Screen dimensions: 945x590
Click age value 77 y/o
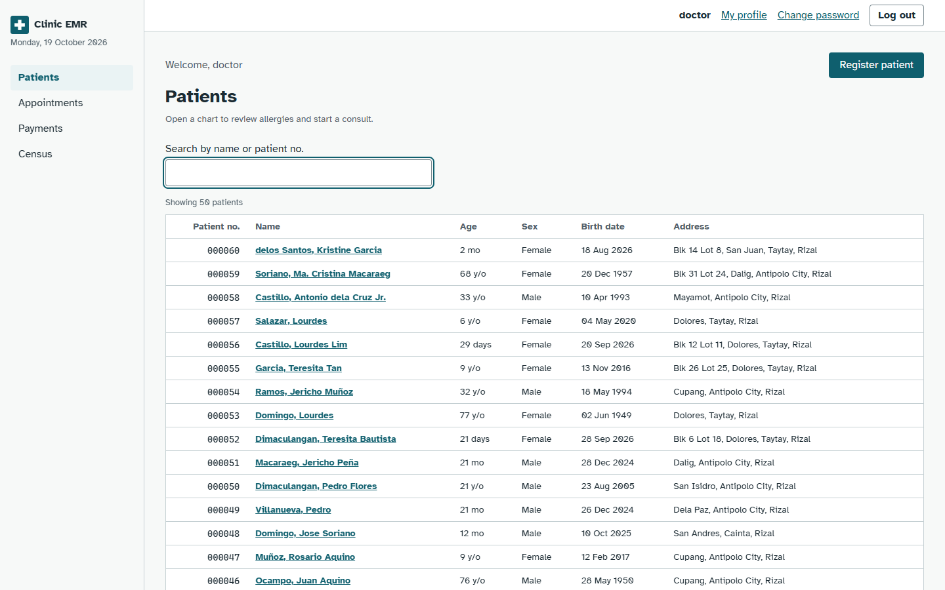click(472, 416)
